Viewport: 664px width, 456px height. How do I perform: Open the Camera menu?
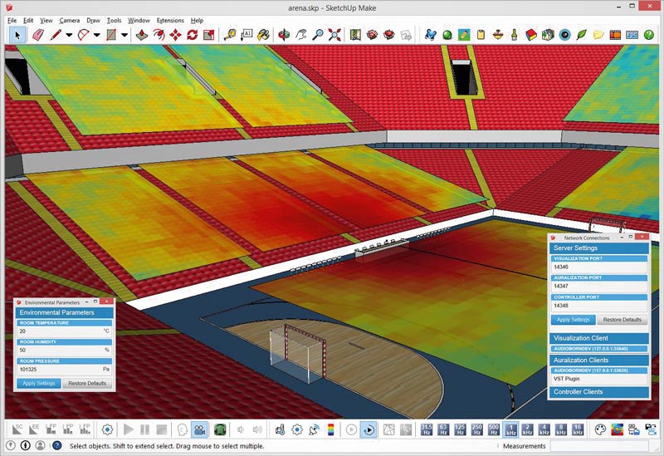click(70, 20)
